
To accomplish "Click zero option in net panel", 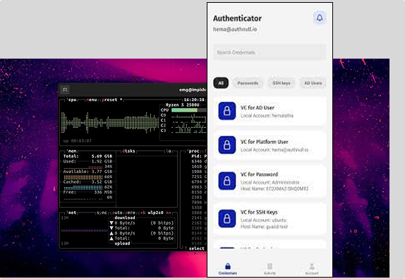I will [130, 213].
